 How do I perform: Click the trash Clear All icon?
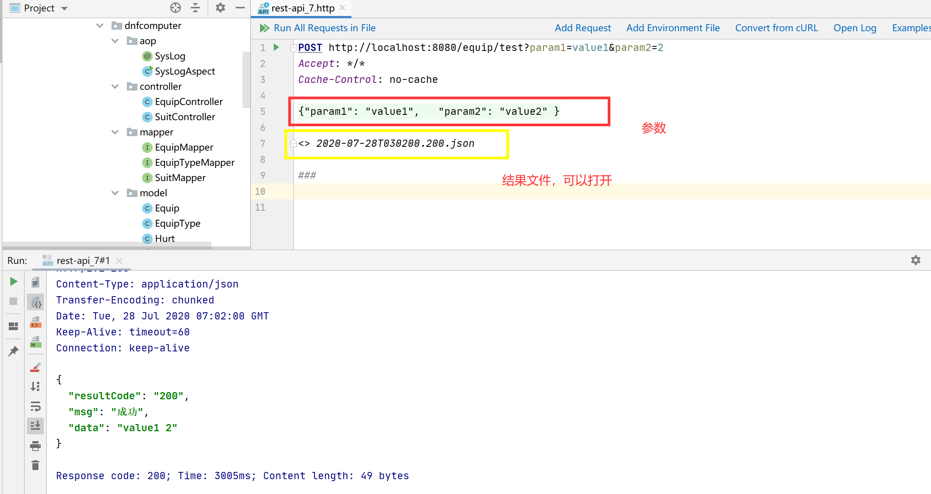tap(35, 465)
